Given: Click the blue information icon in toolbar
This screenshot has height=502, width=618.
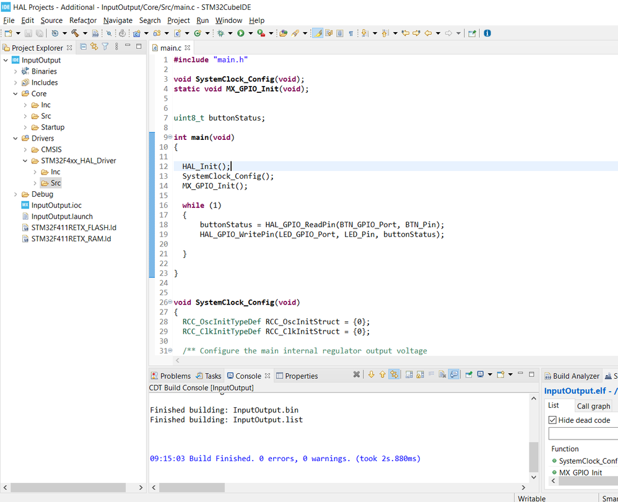Looking at the screenshot, I should [487, 33].
